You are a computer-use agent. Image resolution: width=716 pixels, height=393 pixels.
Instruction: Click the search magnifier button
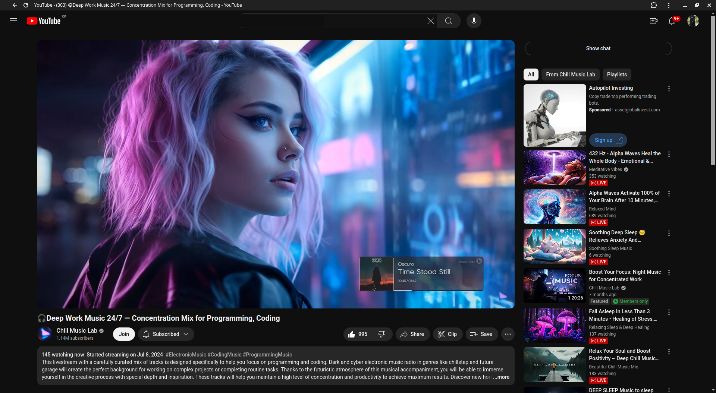point(449,21)
